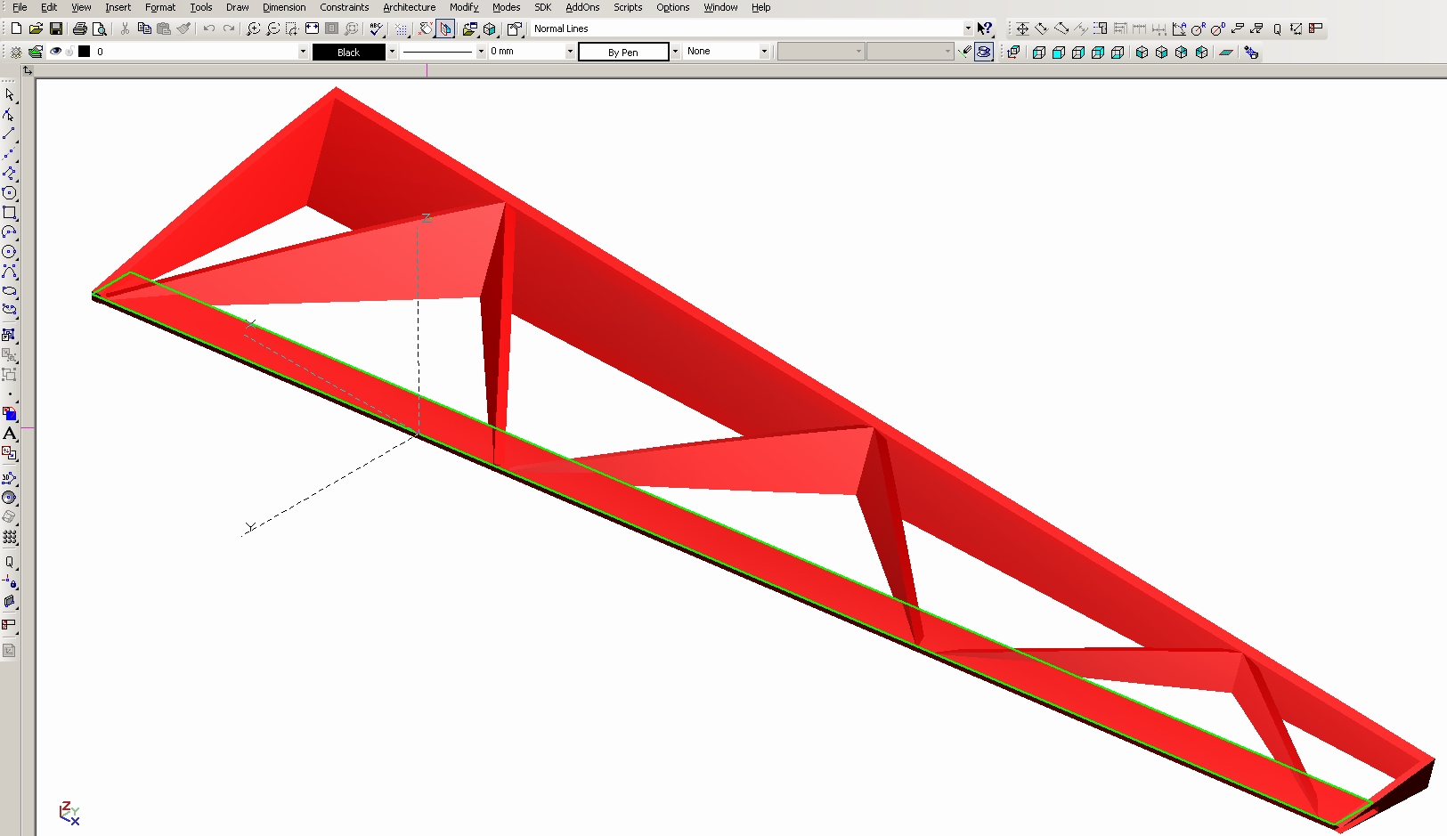The height and width of the screenshot is (836, 1447).
Task: Click the Zoom In magnifier icon
Action: tap(253, 28)
